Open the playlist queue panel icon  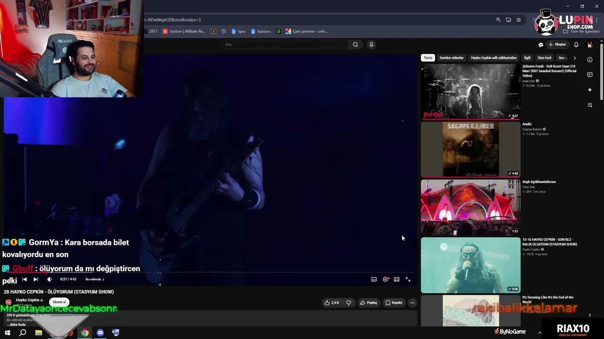tap(590, 105)
